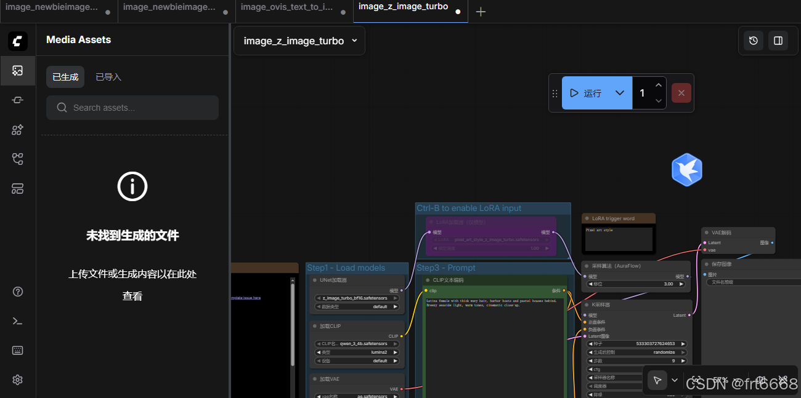Collapse the 采样算法 (AuraFlow) node dot
Image resolution: width=801 pixels, height=398 pixels.
587,266
